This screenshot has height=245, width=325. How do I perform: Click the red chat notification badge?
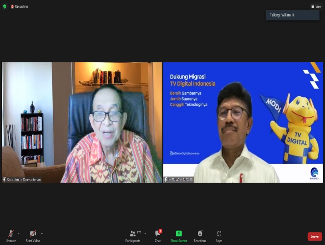pyautogui.click(x=160, y=231)
